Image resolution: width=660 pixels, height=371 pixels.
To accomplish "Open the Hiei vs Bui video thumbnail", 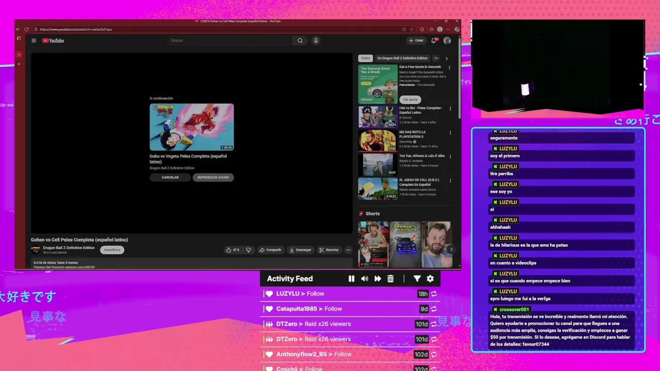I will tap(378, 116).
